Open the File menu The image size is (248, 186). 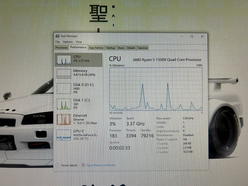(x=58, y=42)
